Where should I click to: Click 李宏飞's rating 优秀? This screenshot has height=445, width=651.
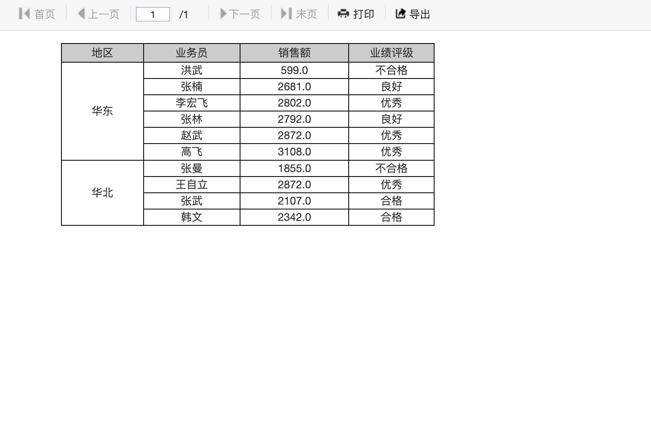click(x=391, y=103)
